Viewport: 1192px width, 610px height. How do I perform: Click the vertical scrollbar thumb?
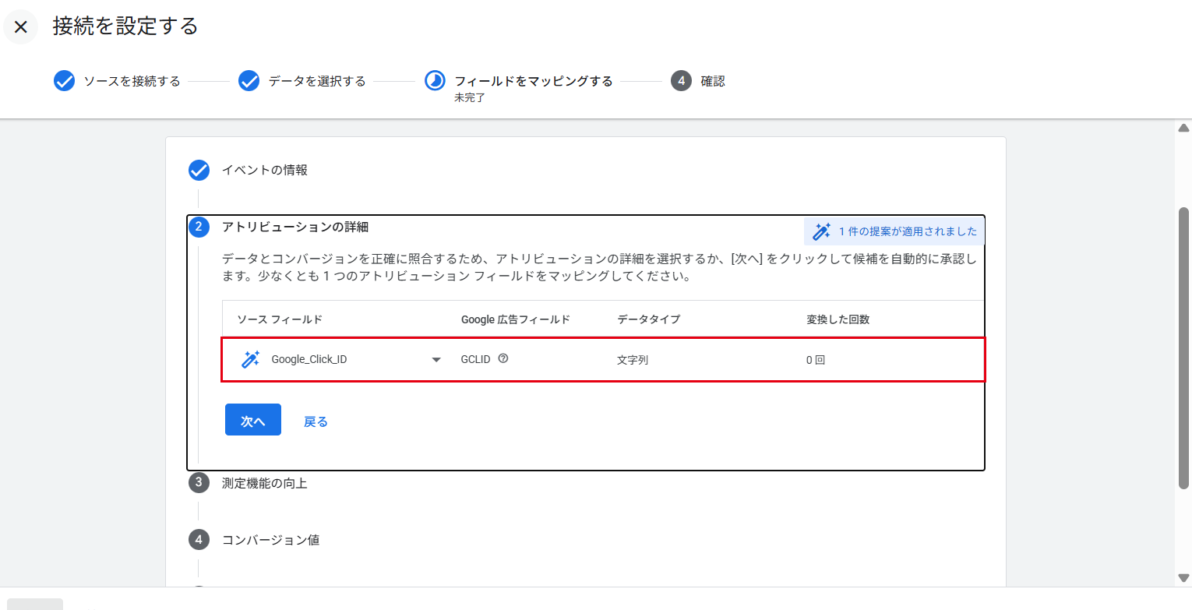pyautogui.click(x=1183, y=348)
